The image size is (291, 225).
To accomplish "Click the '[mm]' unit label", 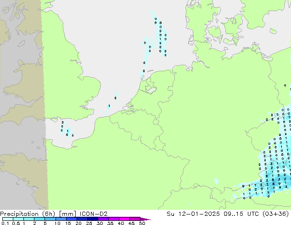I will coord(67,214).
